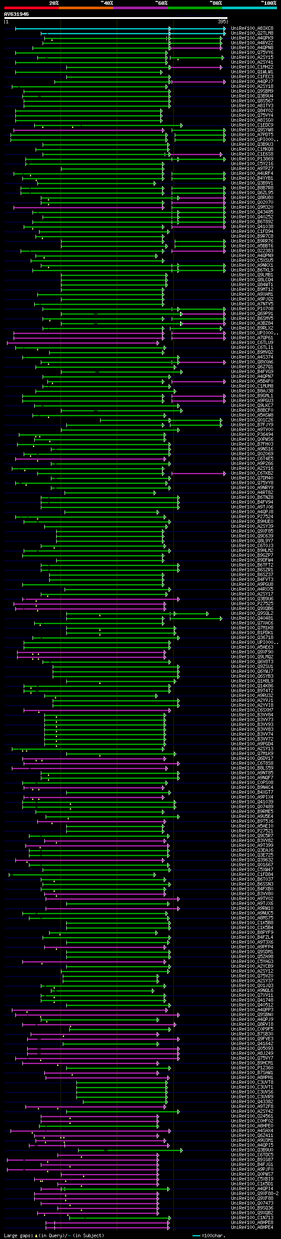The image size is (281, 1239).
Task: Click the white query sequence bar
Action: (x=116, y=18)
